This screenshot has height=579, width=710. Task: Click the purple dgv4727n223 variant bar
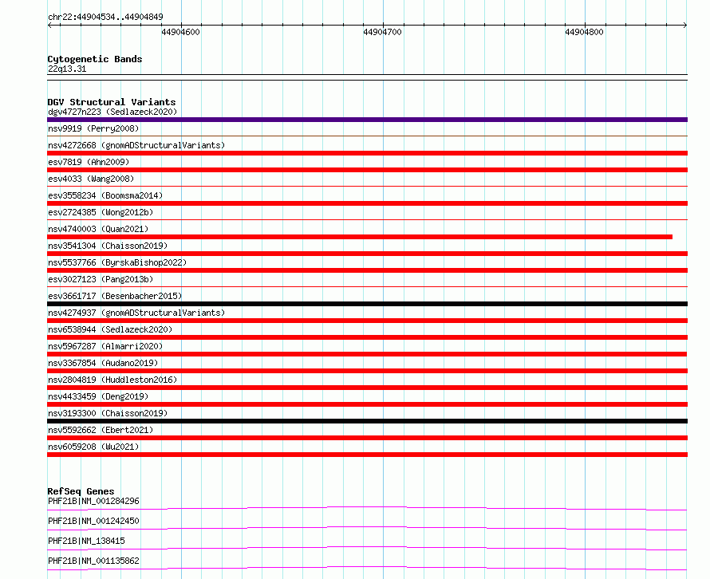(367, 120)
